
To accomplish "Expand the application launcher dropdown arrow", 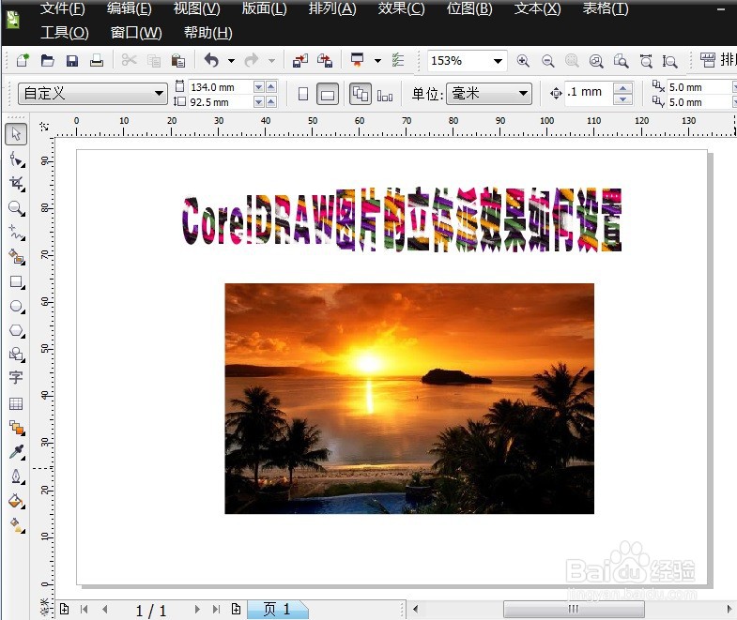I will (377, 61).
